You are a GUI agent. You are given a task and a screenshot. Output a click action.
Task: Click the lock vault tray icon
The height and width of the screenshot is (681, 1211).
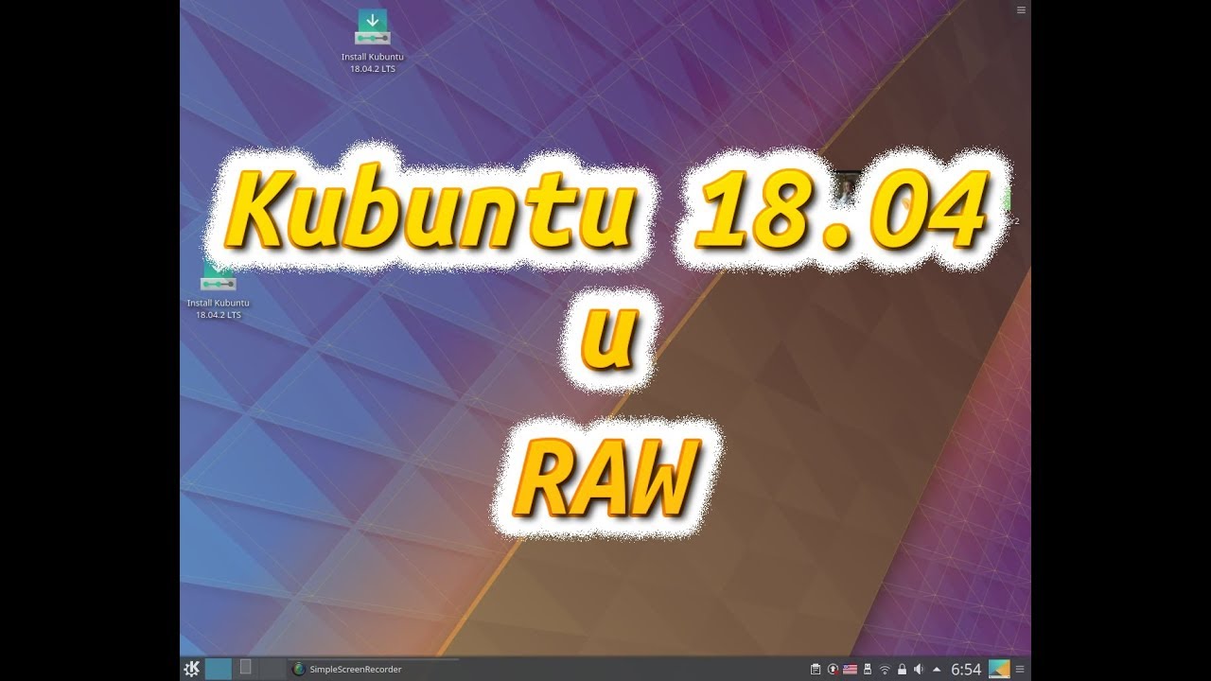[902, 669]
